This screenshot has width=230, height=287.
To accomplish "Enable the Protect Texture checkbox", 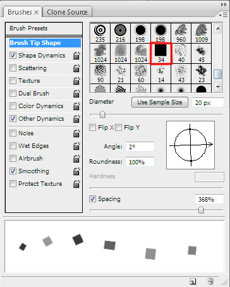I will coord(13,184).
